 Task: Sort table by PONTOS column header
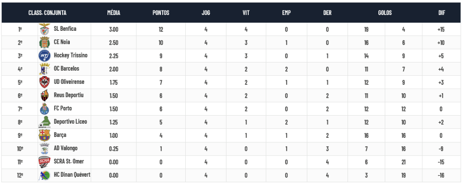point(161,13)
